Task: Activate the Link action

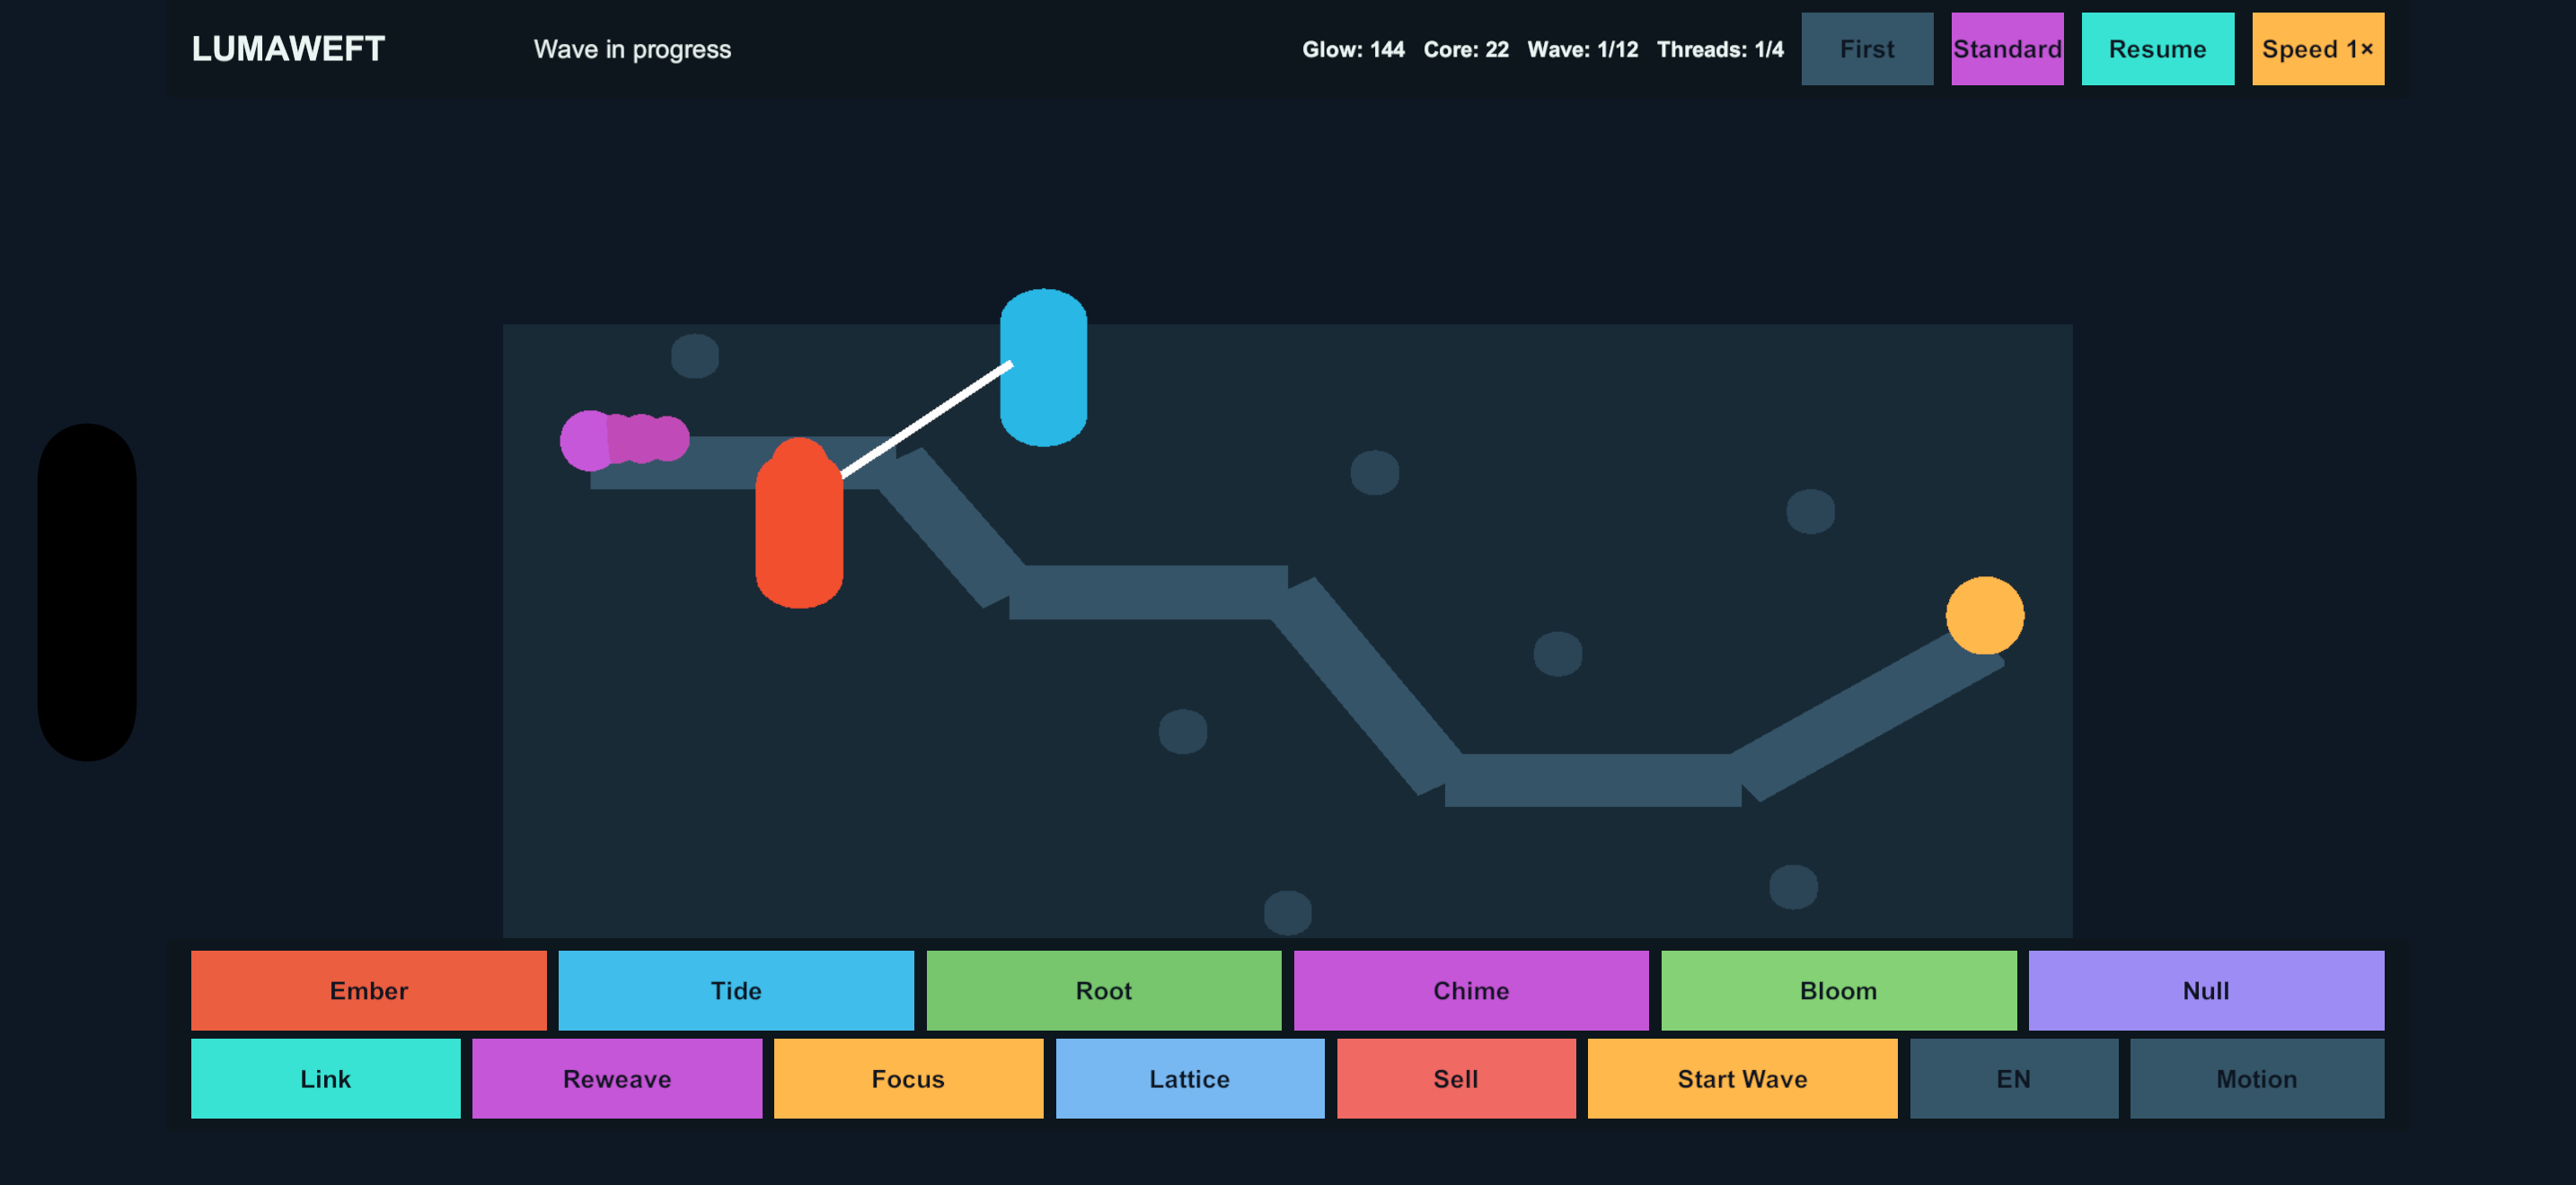Action: [x=325, y=1078]
